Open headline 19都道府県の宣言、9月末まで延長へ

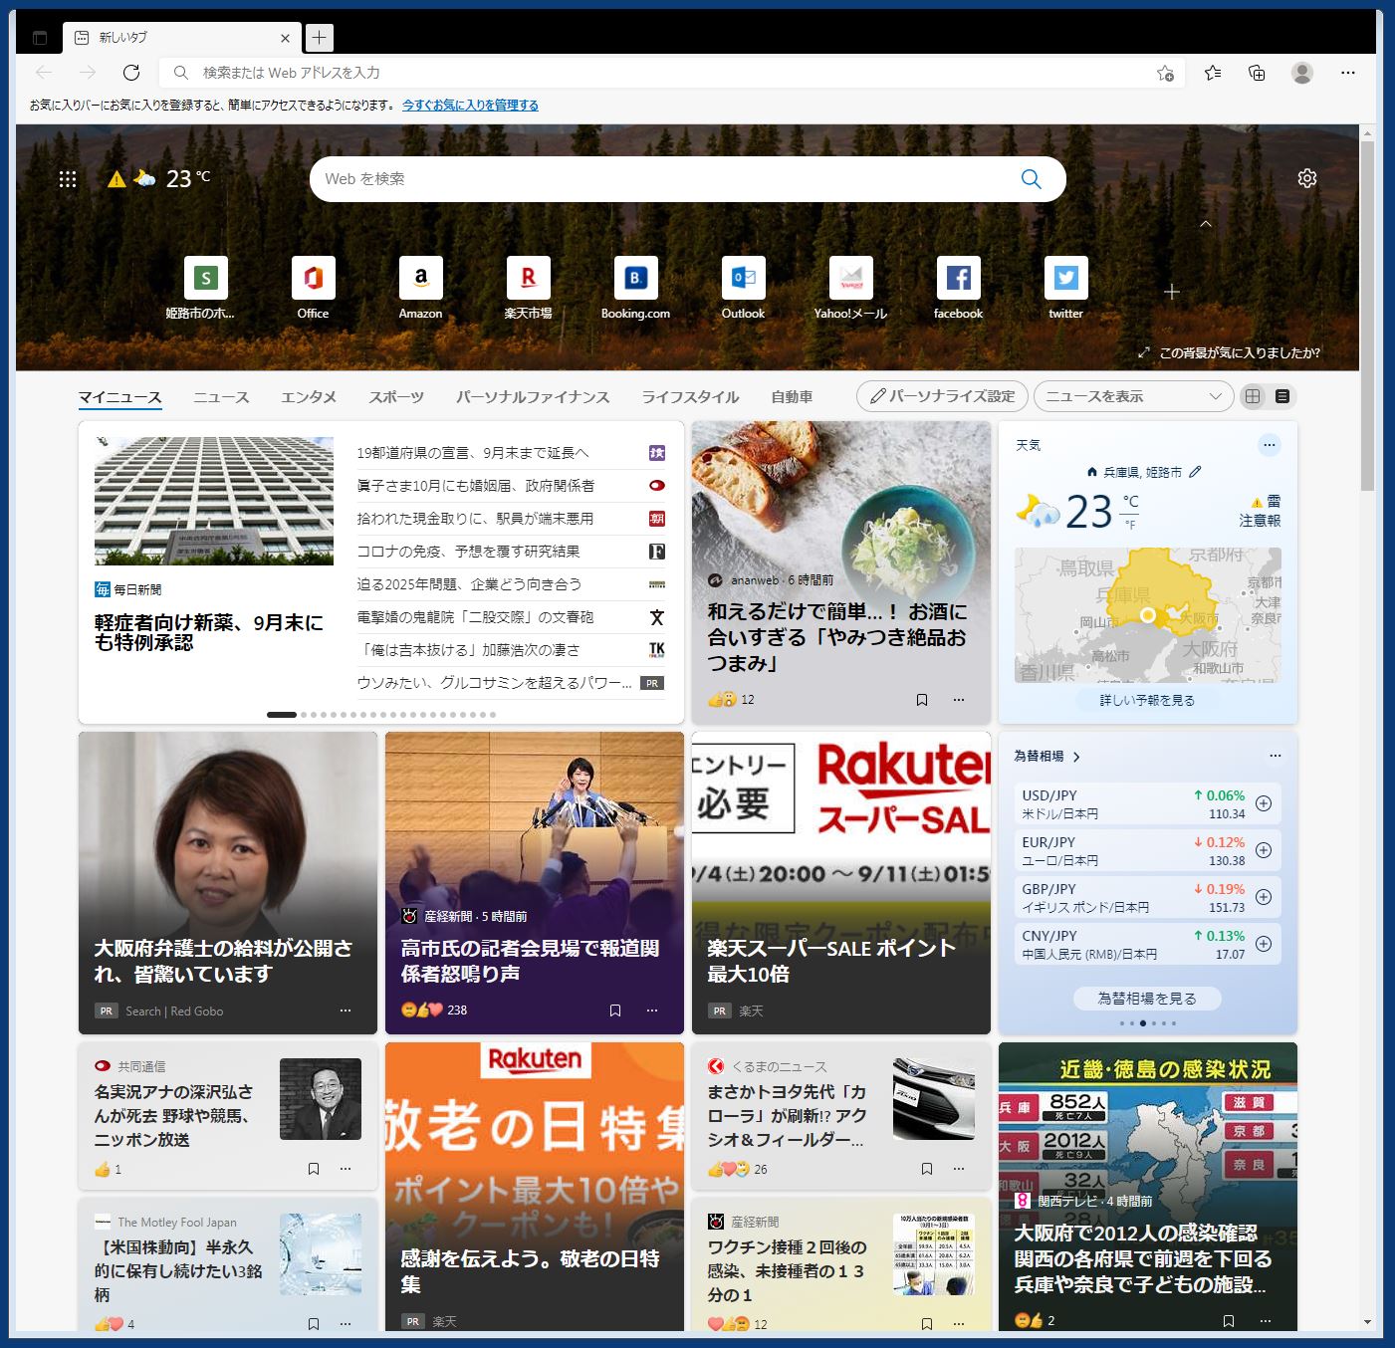473,453
